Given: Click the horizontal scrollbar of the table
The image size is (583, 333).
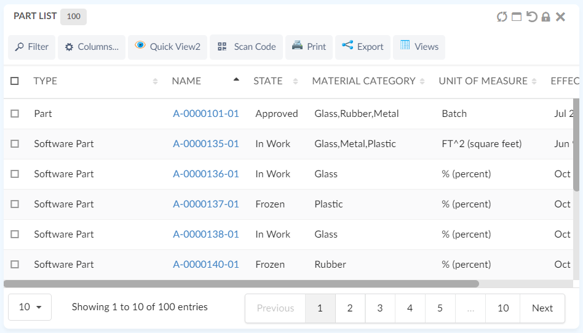Looking at the screenshot, I should [x=241, y=284].
